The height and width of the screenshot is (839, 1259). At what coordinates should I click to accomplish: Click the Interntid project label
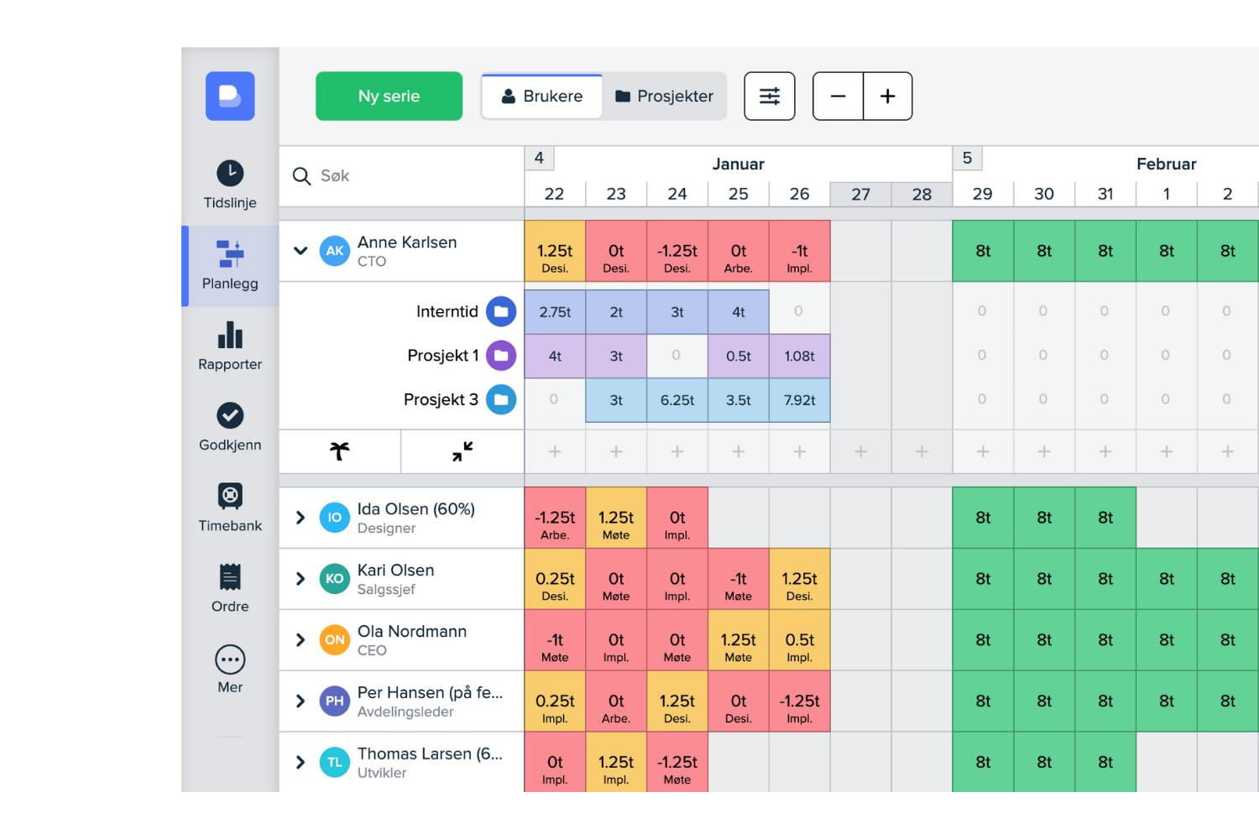point(447,311)
